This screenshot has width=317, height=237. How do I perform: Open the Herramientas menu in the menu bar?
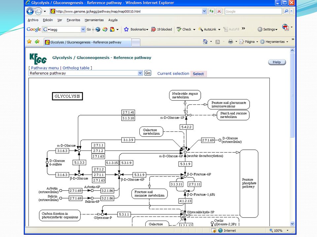coord(94,20)
